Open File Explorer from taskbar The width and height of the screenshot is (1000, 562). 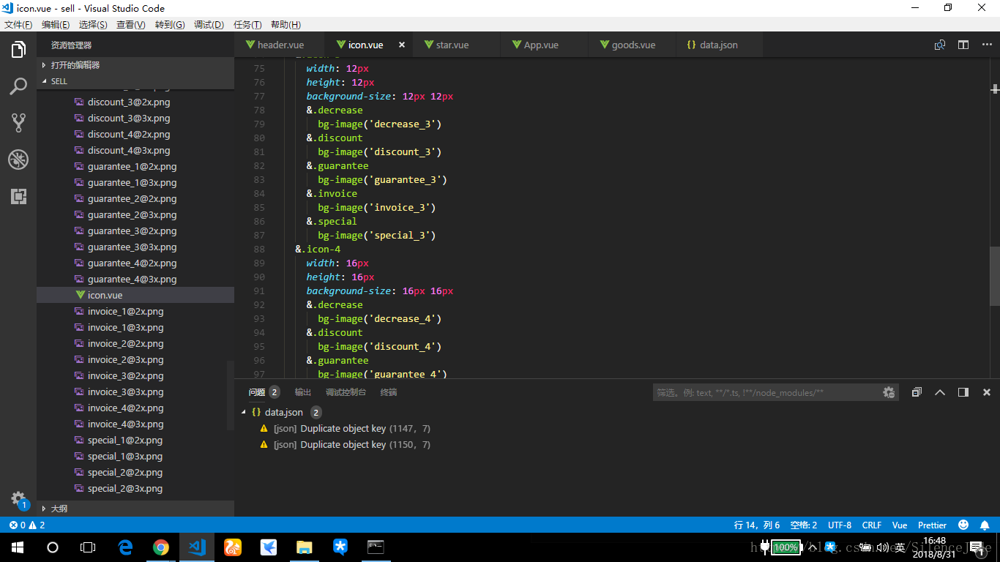[x=304, y=547]
